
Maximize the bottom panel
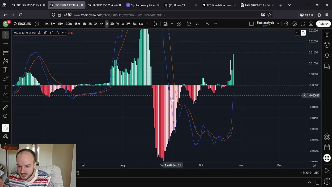(317, 183)
